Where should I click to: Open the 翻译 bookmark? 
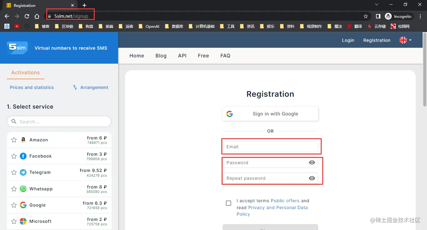(x=354, y=26)
